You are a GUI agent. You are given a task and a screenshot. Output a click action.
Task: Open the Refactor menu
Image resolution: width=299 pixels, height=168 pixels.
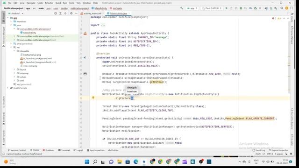(49, 3)
